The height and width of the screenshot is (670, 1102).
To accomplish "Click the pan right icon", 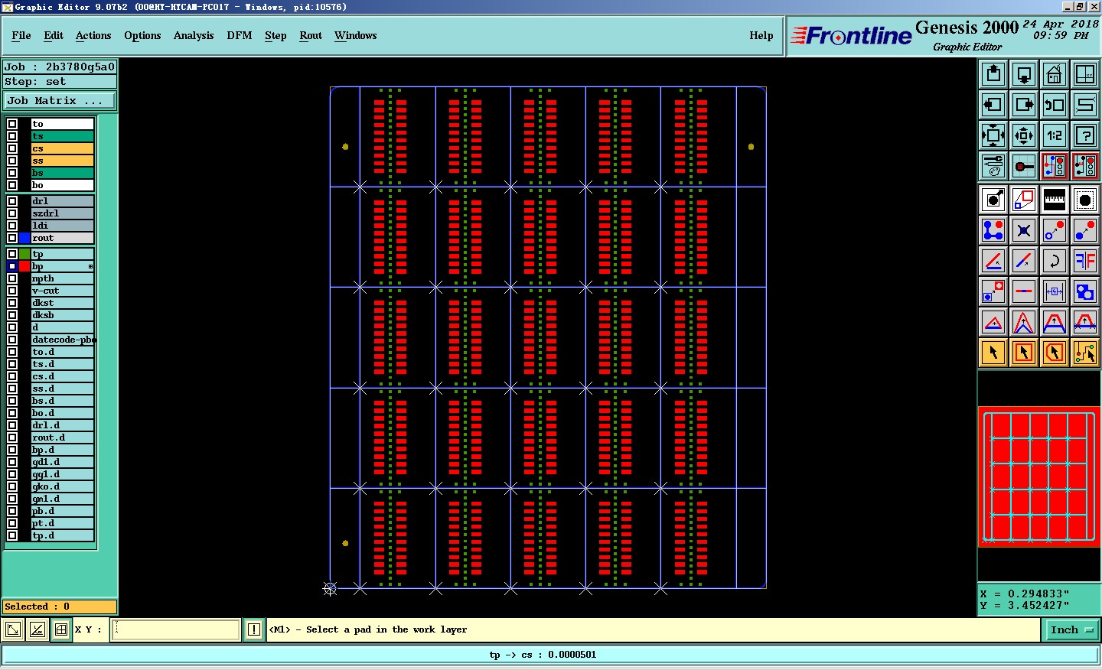I will tap(1024, 105).
